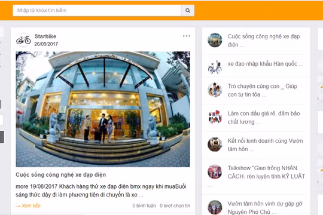
Task: Click the post date 26/09/2017
Action: (46, 44)
